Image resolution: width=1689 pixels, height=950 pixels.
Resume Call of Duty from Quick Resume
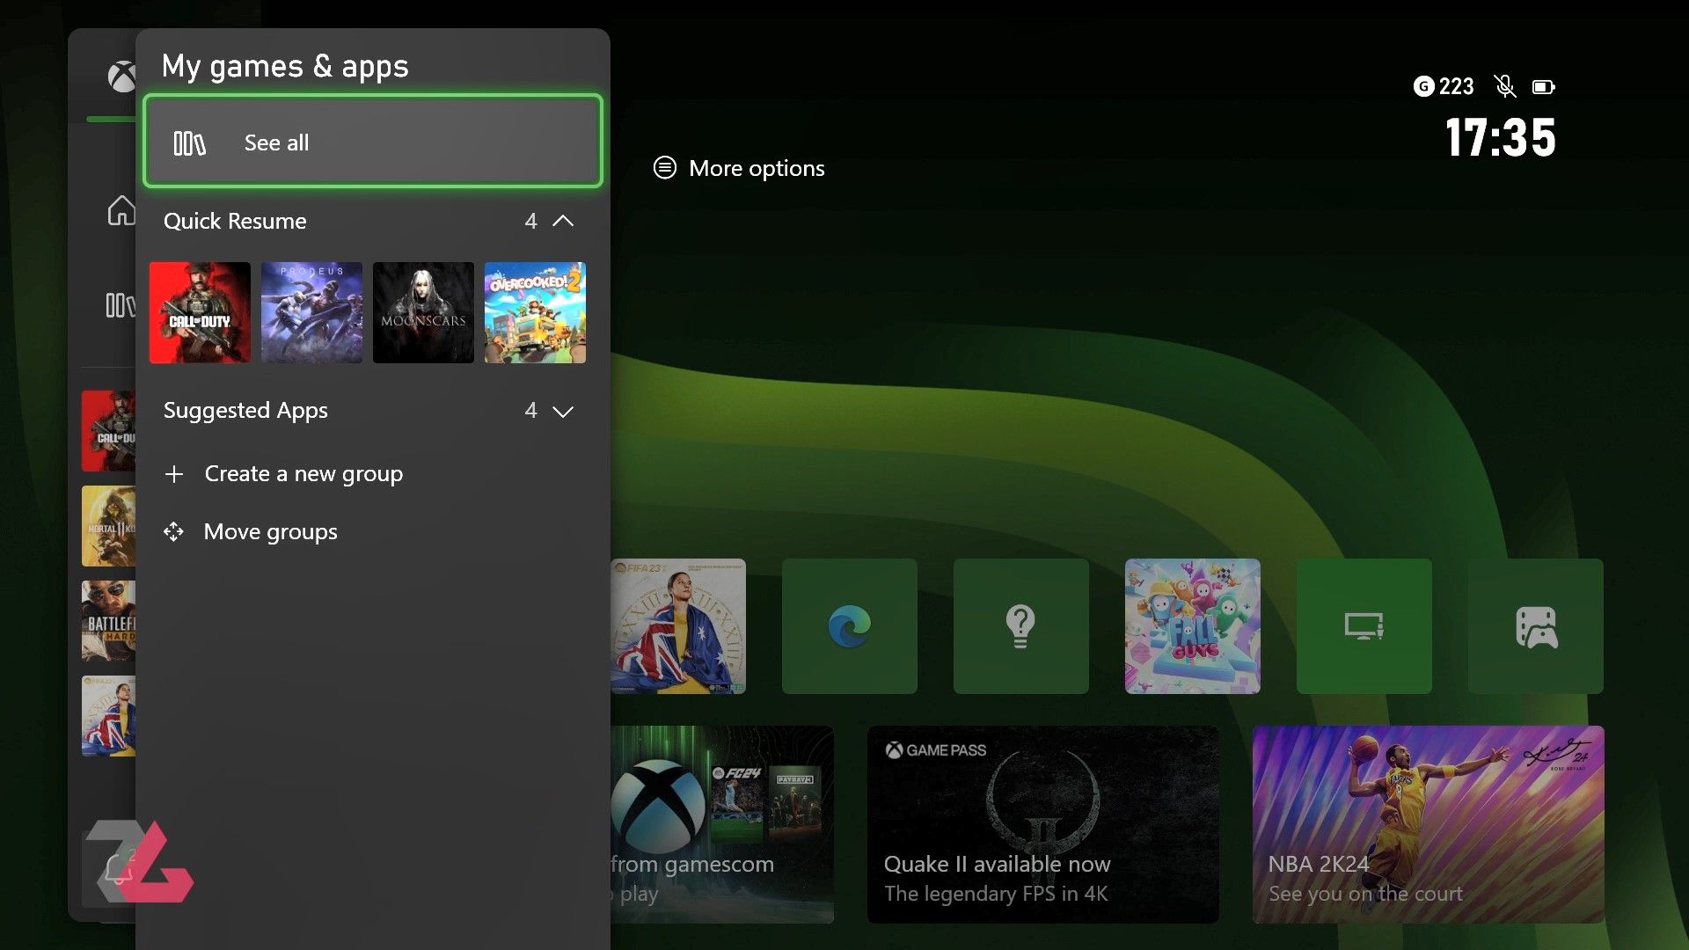(200, 312)
